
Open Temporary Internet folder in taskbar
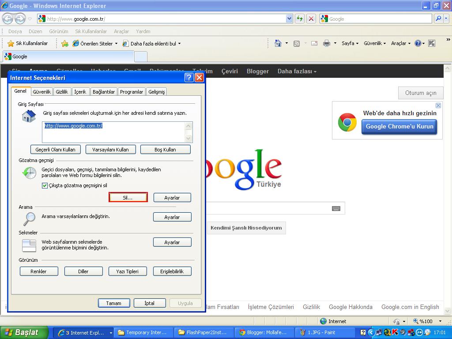(144, 332)
